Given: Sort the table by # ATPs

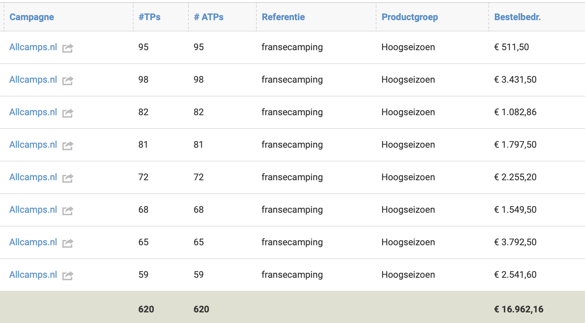Looking at the screenshot, I should (209, 17).
